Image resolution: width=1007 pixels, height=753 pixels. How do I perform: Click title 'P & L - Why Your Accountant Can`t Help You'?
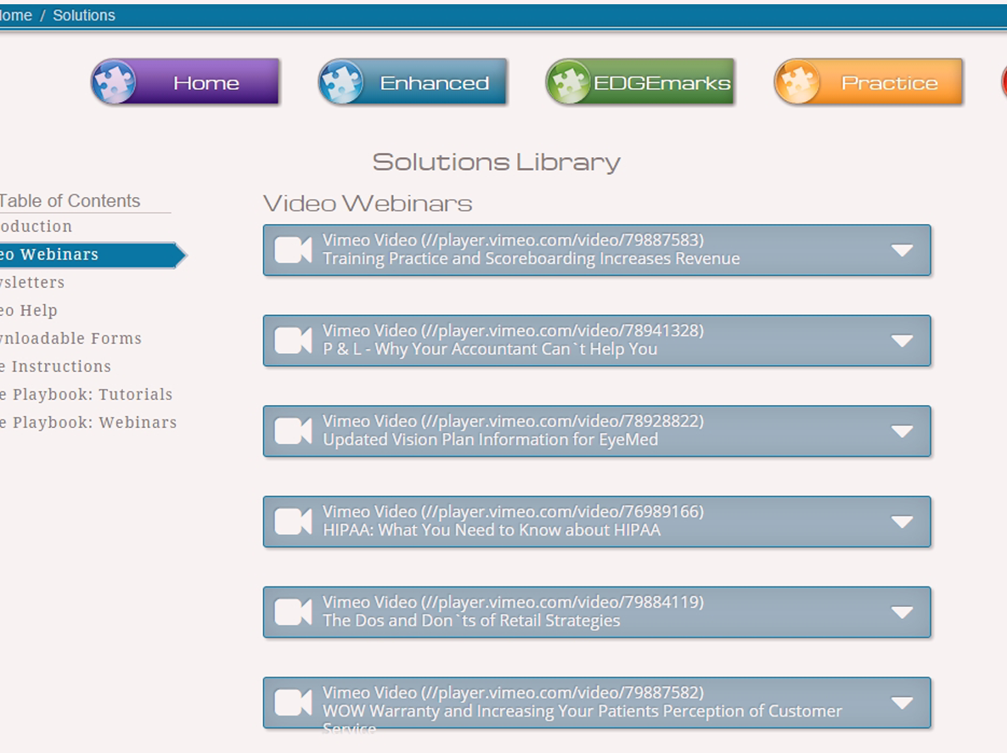pyautogui.click(x=490, y=349)
